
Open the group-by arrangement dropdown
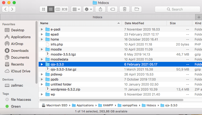click(76, 9)
